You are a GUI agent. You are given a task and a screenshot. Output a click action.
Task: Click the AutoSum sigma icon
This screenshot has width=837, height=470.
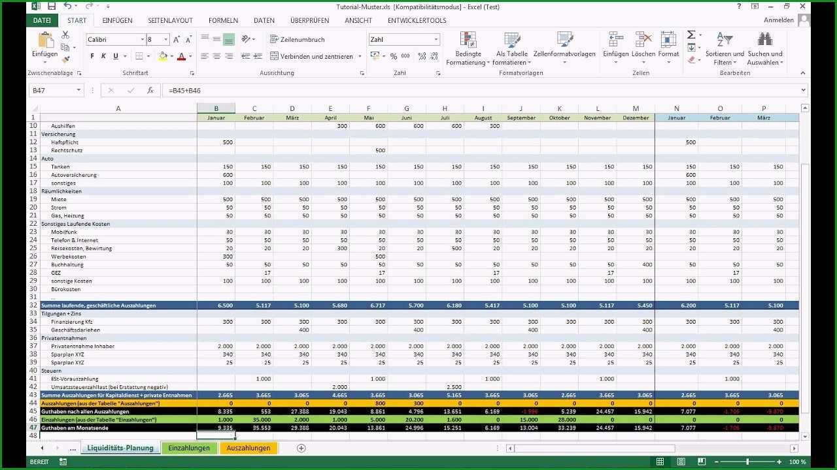(x=691, y=35)
